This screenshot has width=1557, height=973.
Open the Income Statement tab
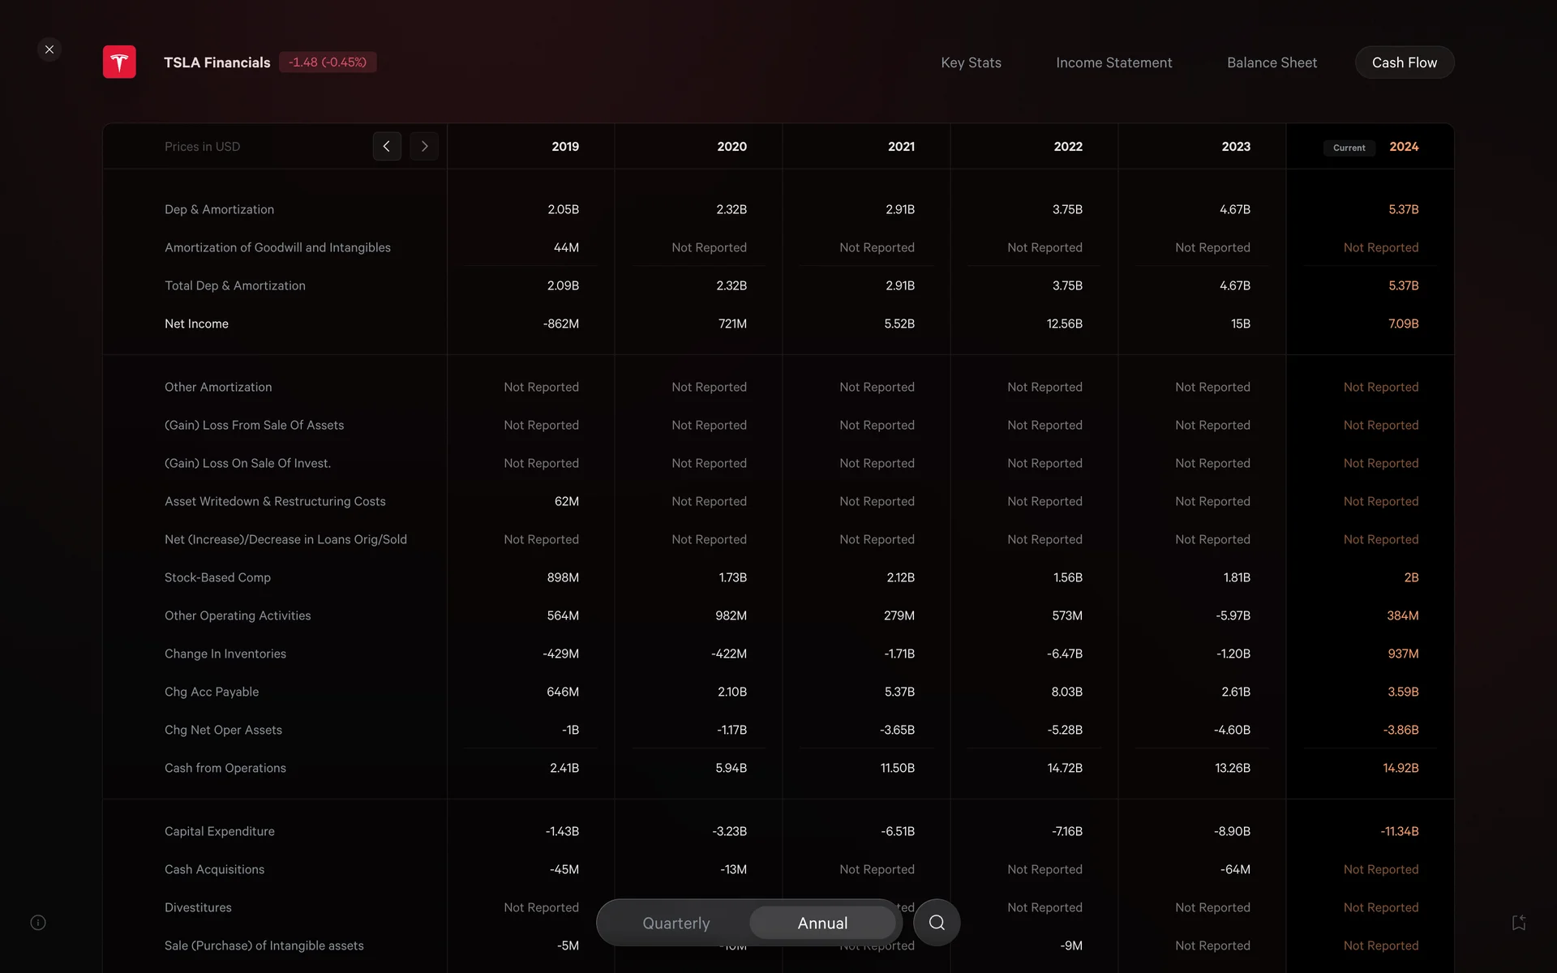1113,62
